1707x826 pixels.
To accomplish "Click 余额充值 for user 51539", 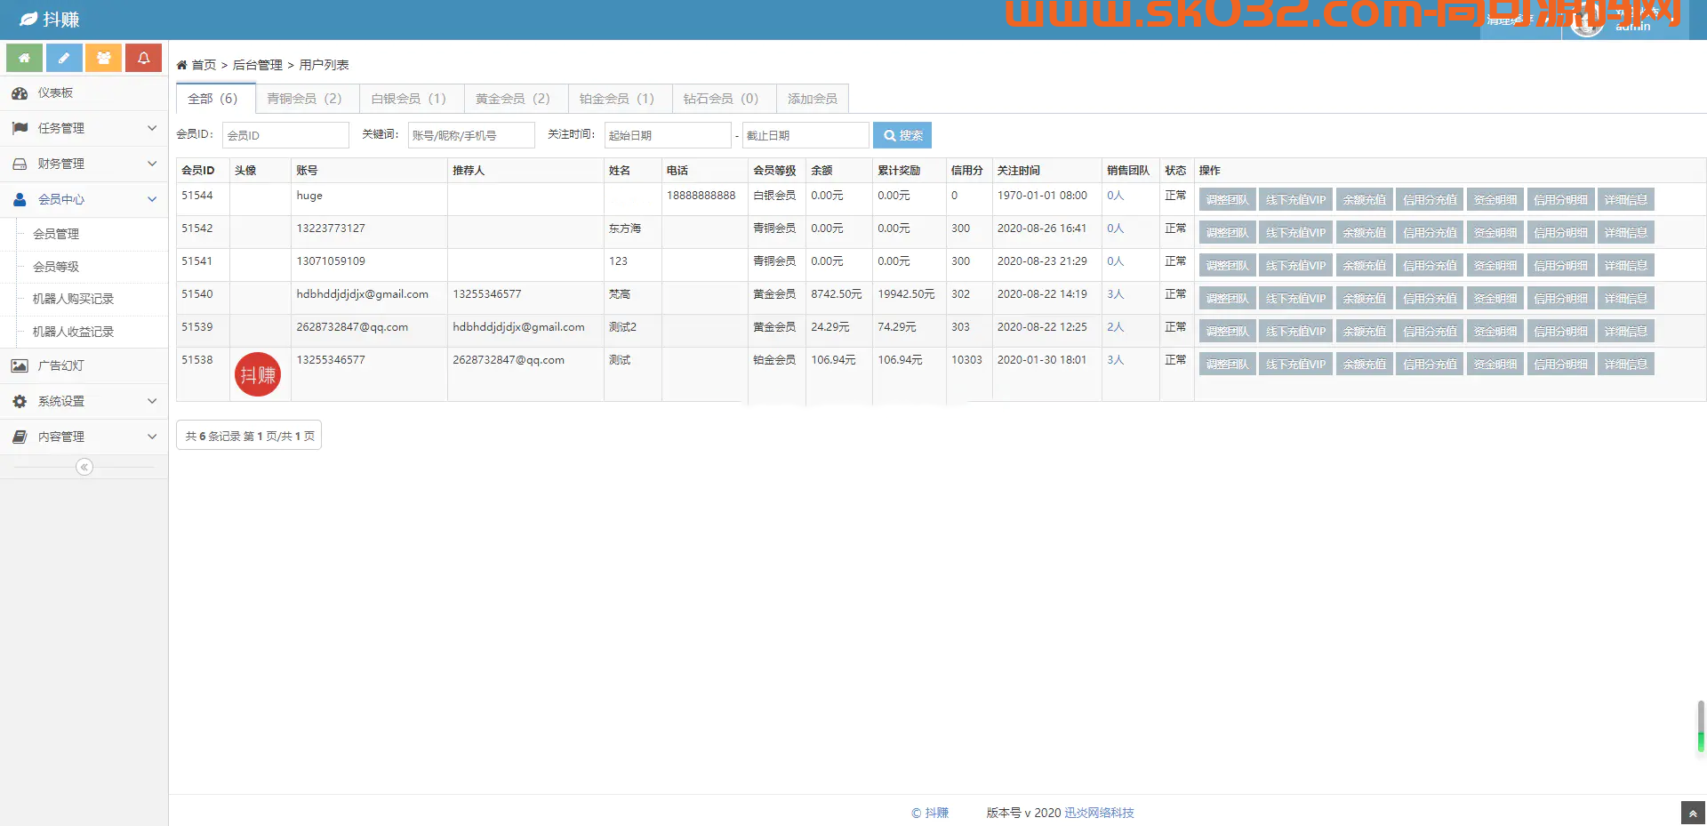I will (x=1364, y=332).
